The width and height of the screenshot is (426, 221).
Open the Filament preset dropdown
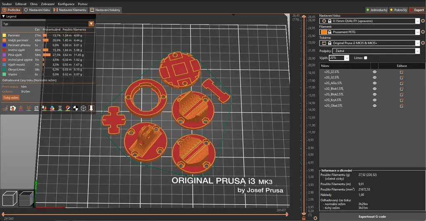point(369,32)
